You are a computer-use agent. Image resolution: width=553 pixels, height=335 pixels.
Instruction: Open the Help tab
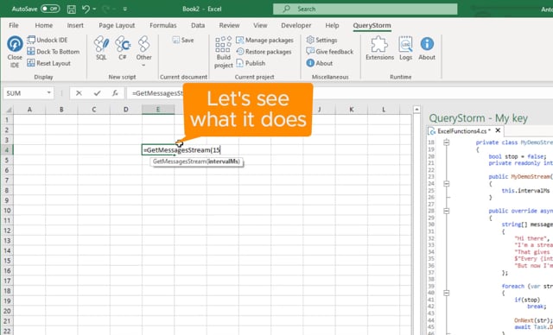(x=332, y=25)
